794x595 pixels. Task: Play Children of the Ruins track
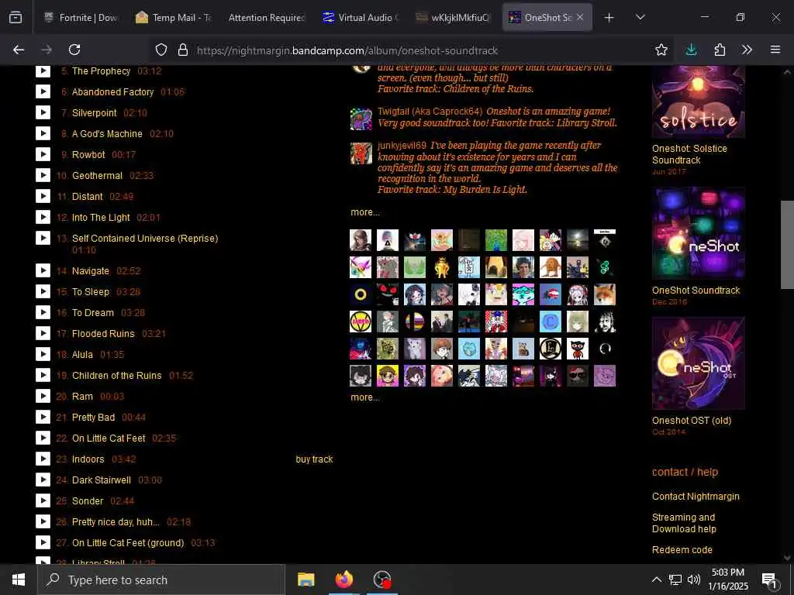43,376
